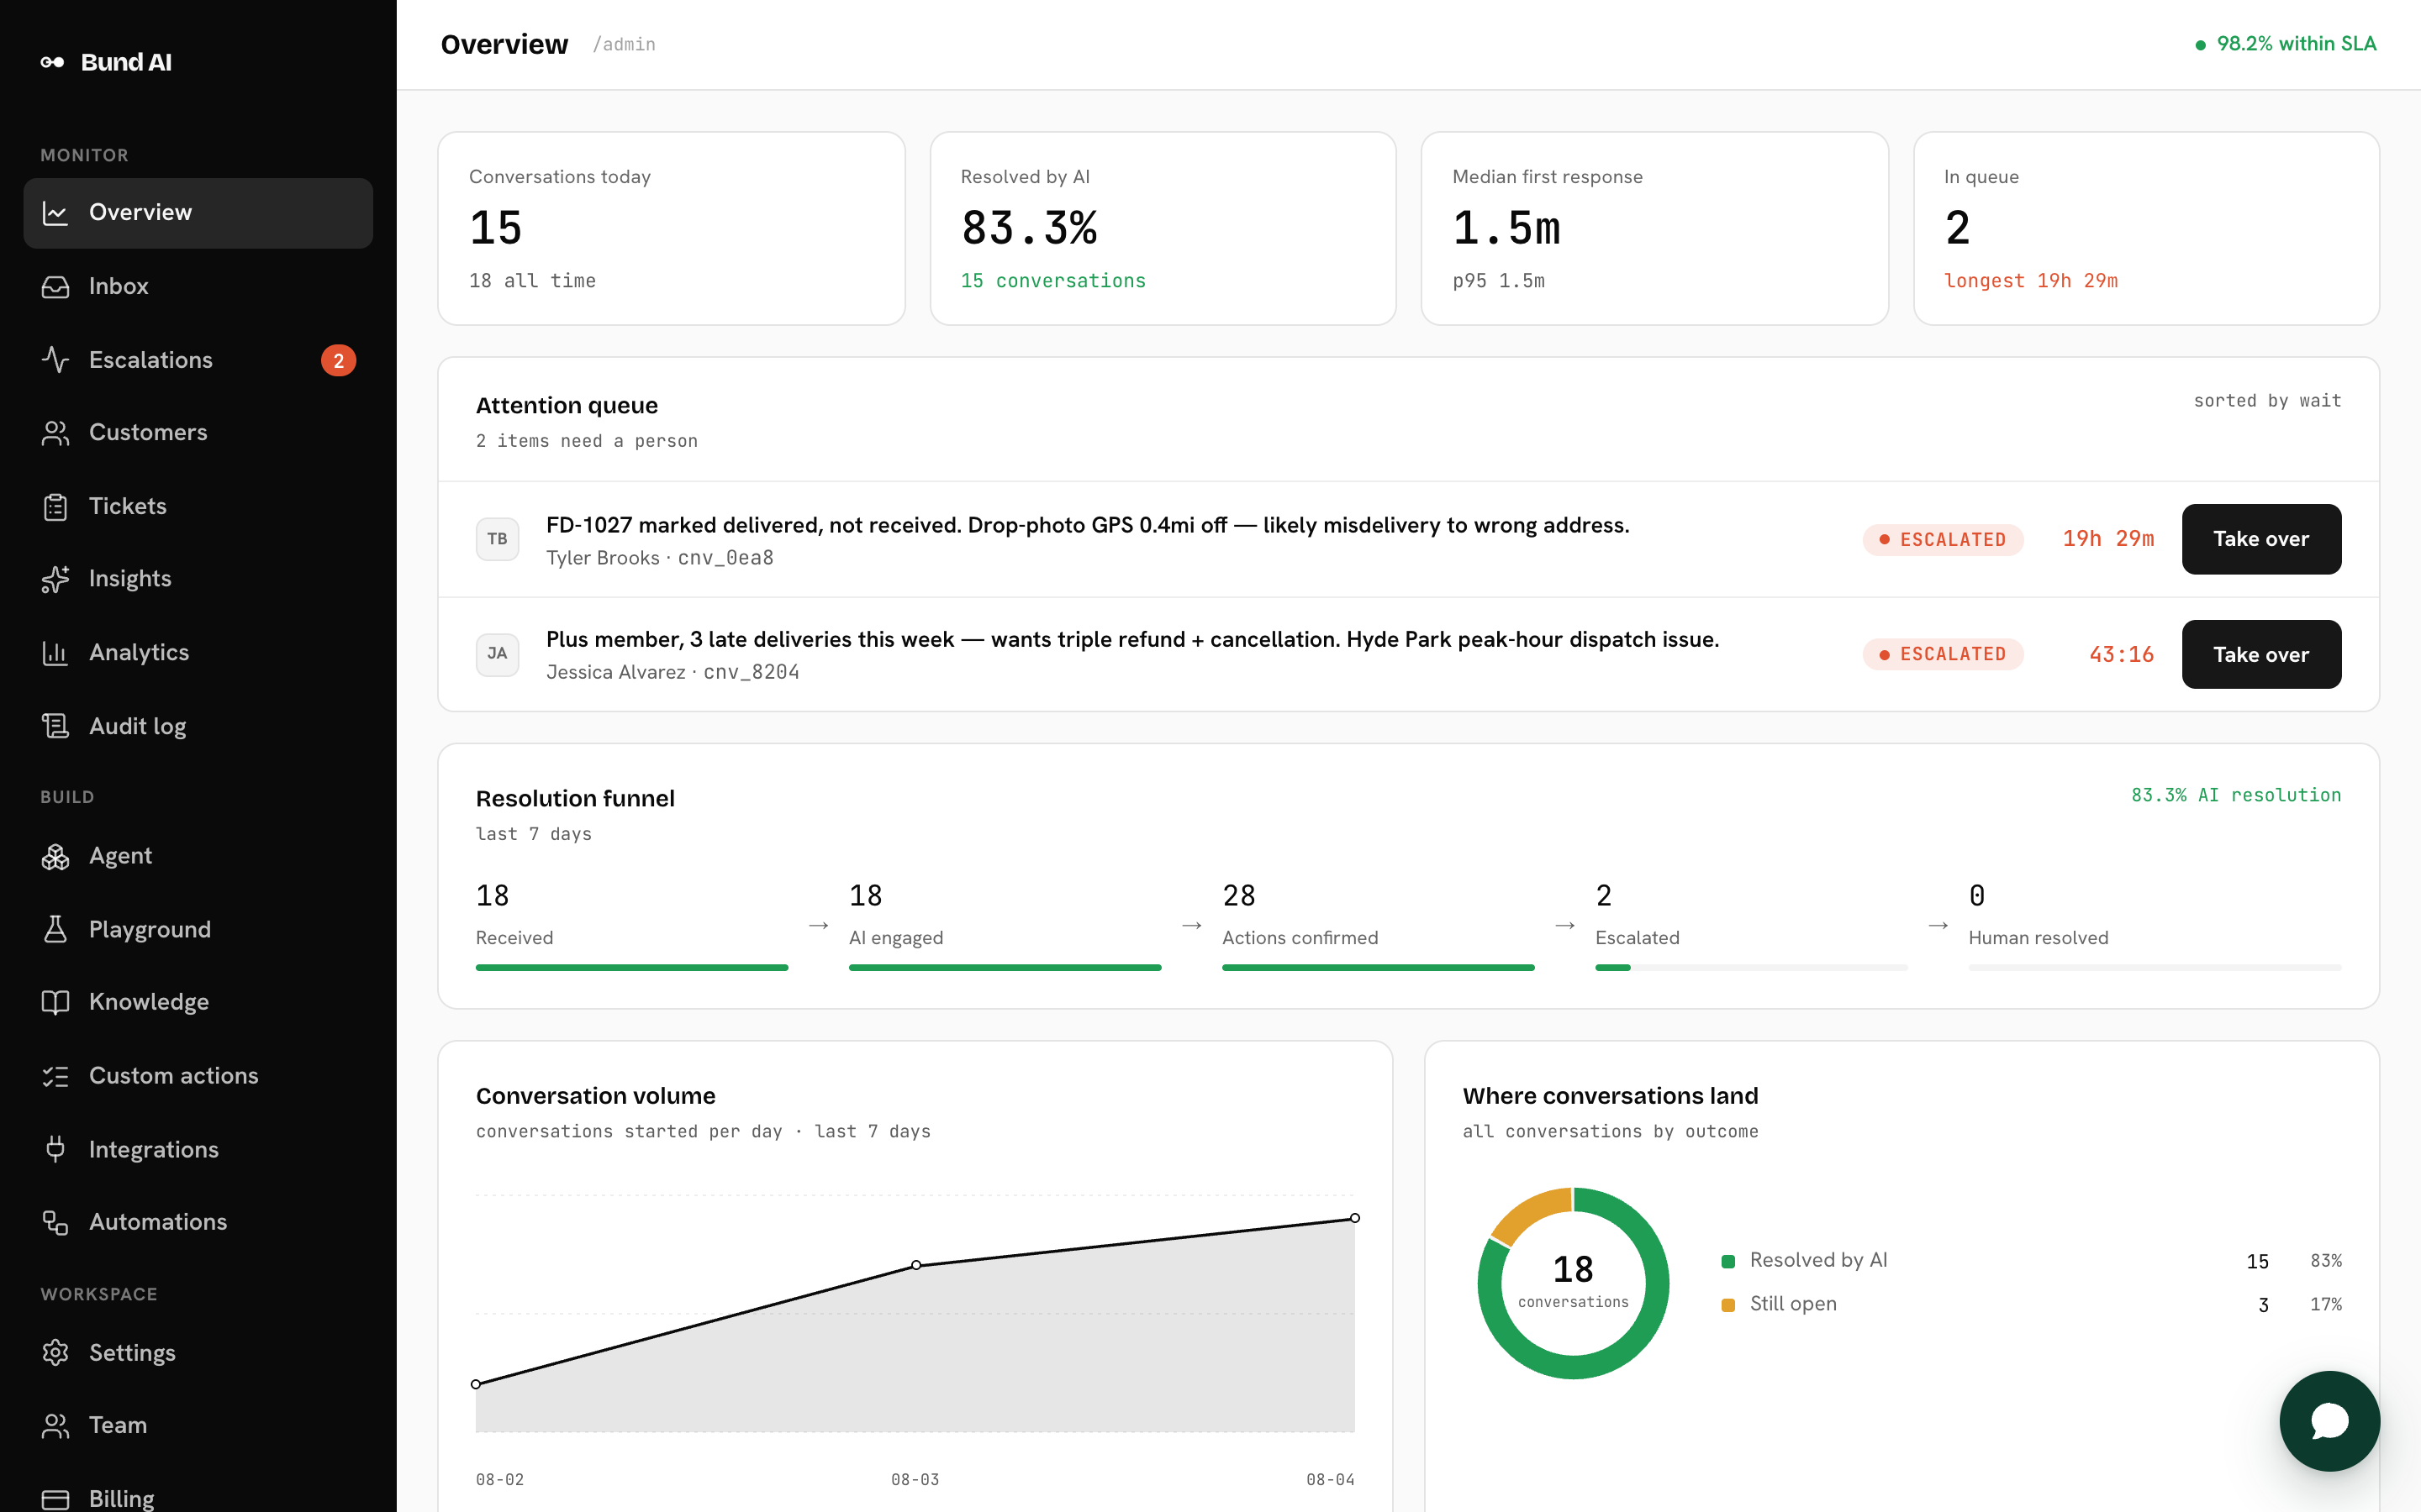The image size is (2421, 1512).
Task: Click the 'longest 19h 29m' queue text
Action: coord(2031,281)
